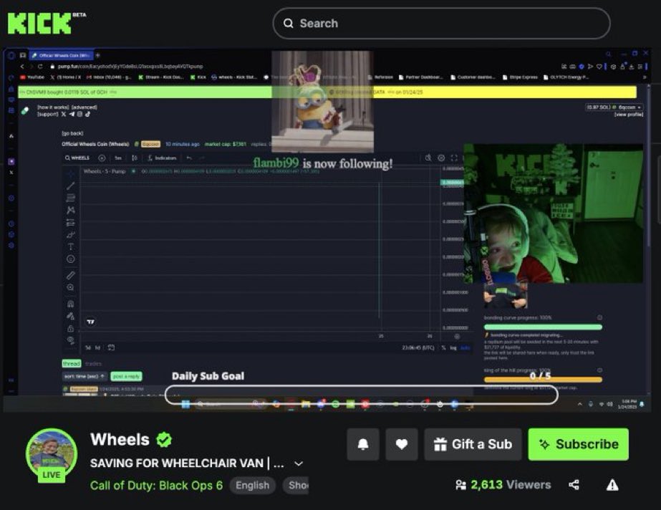661x510 pixels.
Task: Focus the Kick search field
Action: 441,23
